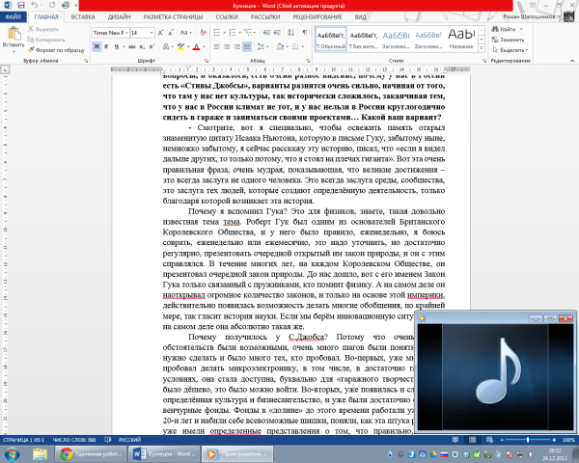Image resolution: width=579 pixels, height=463 pixels.
Task: Switch to the РЕЦЕНЗИРОВАНИЕ tab
Action: (x=317, y=17)
